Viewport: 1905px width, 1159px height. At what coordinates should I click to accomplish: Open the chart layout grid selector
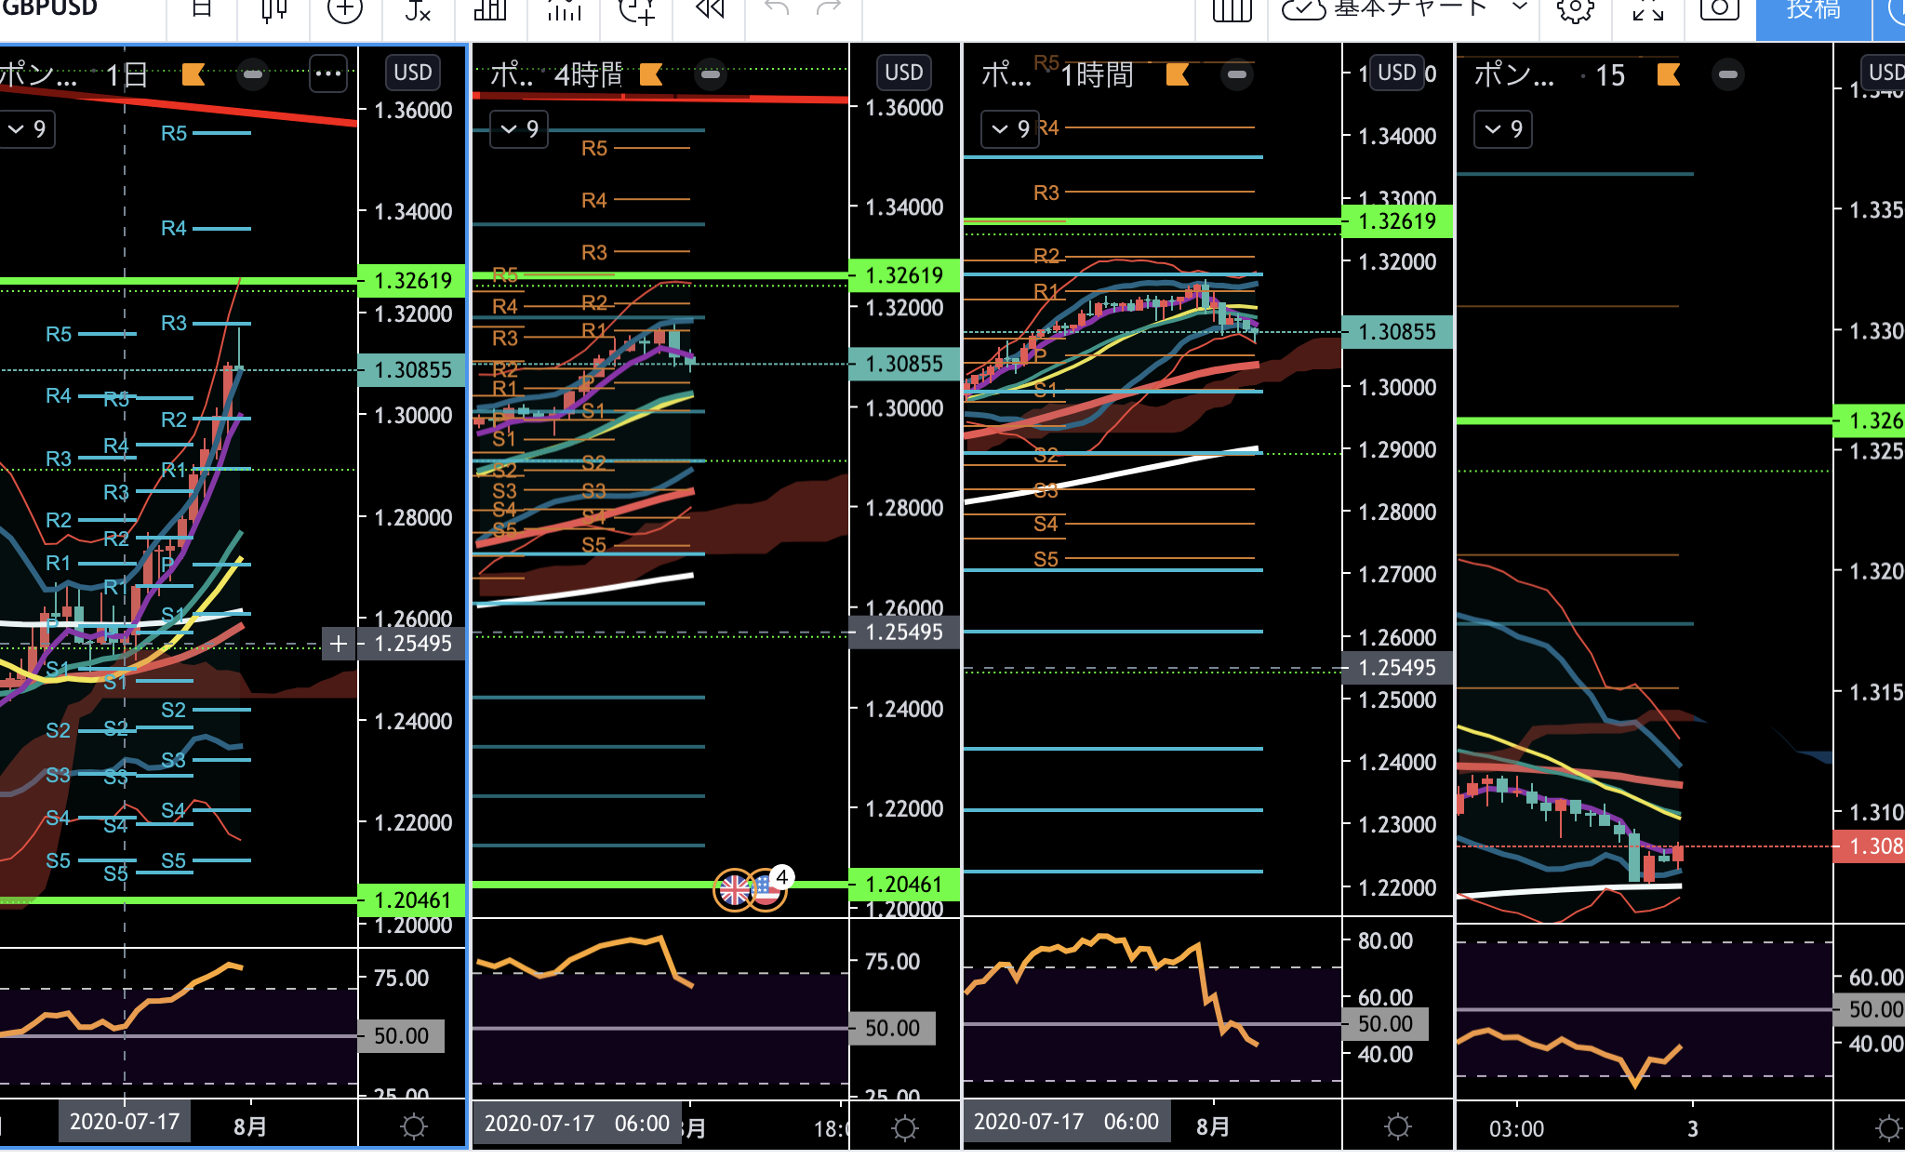click(1232, 10)
